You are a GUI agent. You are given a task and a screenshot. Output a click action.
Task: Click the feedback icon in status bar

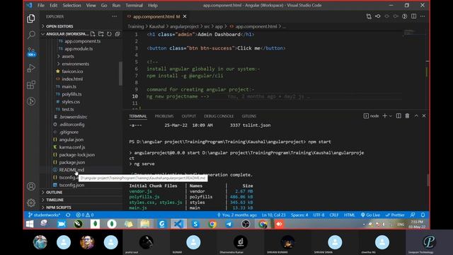(413, 215)
